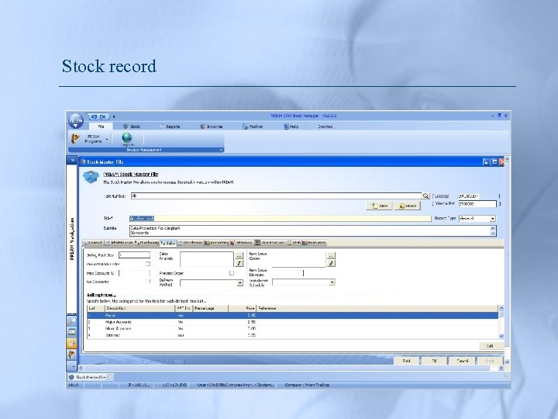Click the Delete record button

(408, 206)
